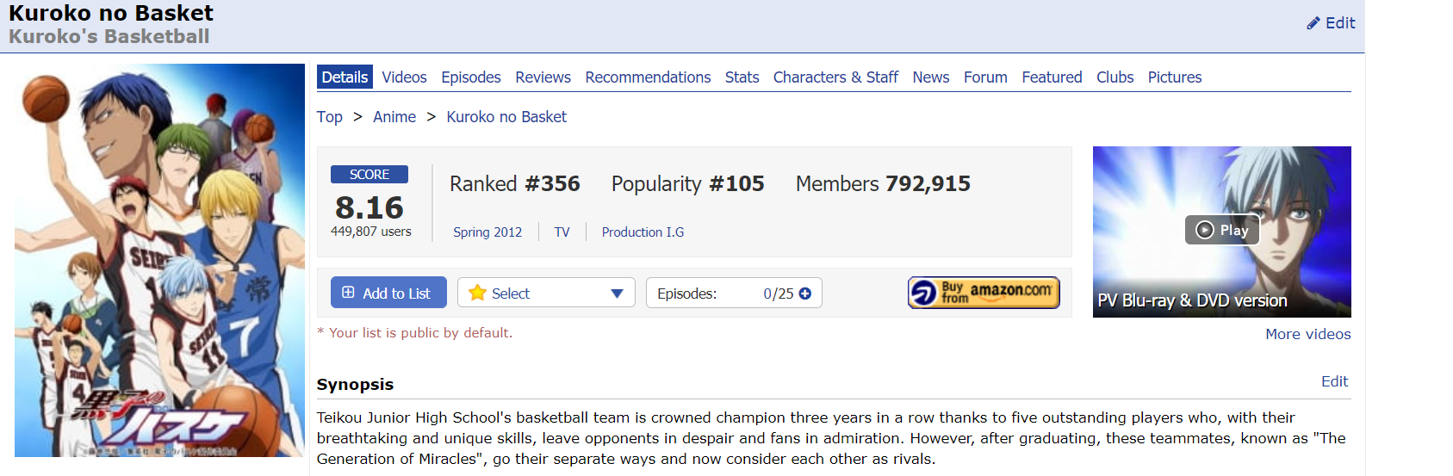Switch to the Episodes tab

470,77
